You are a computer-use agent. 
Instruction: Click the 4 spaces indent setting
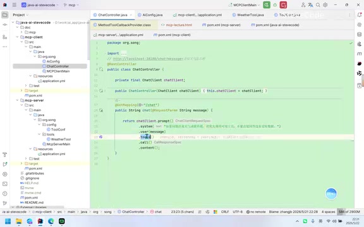(328, 212)
